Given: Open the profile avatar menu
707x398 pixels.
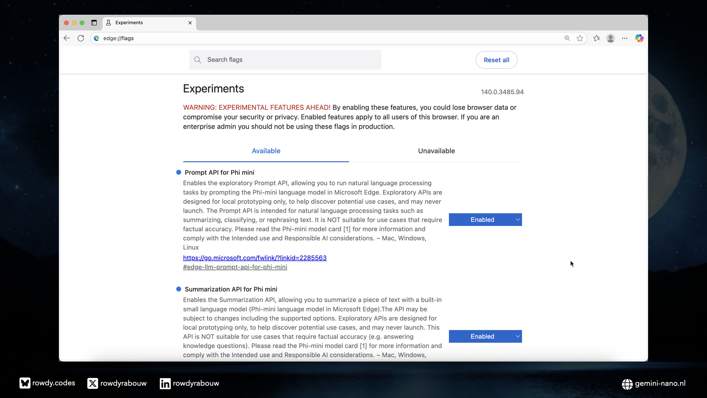Looking at the screenshot, I should pos(611,38).
